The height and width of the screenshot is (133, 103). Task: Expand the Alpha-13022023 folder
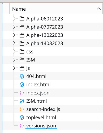(14, 35)
